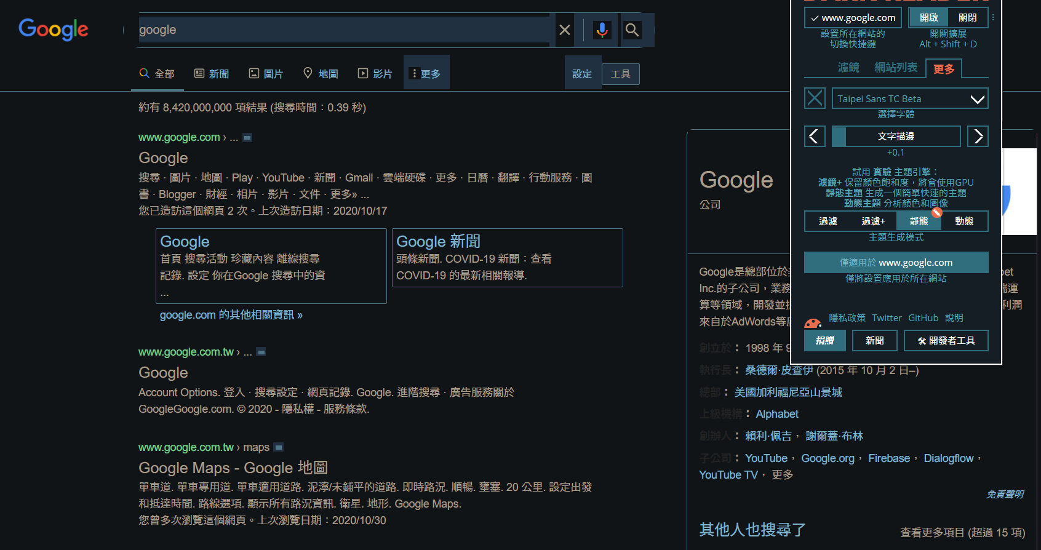Viewport: 1041px width, 550px height.
Task: Open the first Google result title
Action: click(x=163, y=158)
